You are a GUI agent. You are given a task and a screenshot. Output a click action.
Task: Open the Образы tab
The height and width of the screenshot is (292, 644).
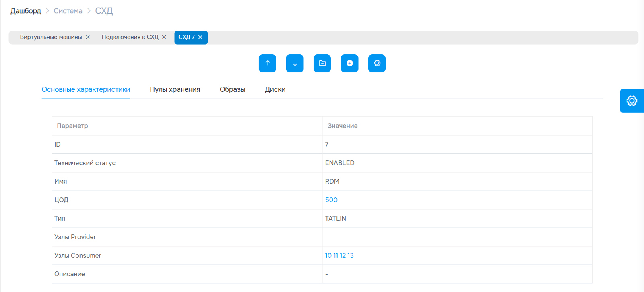(x=232, y=89)
